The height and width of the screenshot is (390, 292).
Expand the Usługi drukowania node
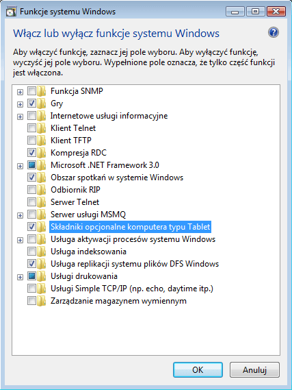pyautogui.click(x=20, y=277)
